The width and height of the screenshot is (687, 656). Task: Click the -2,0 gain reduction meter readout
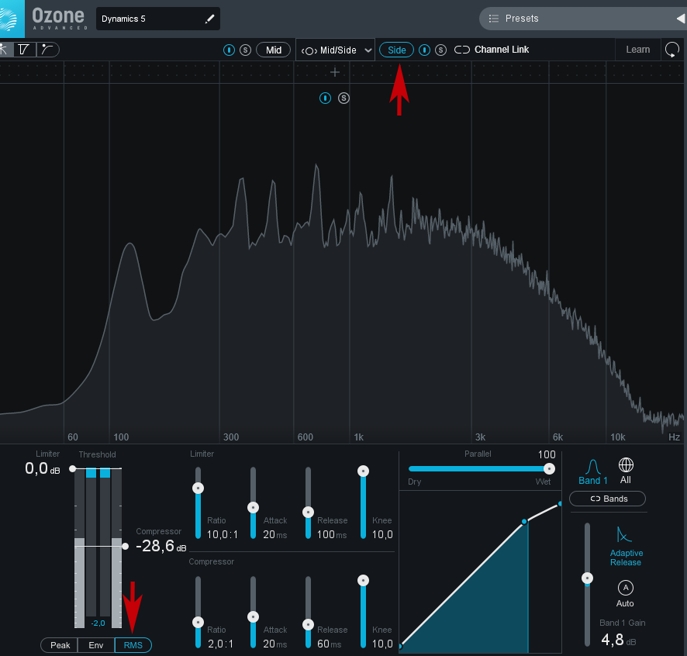pyautogui.click(x=98, y=623)
